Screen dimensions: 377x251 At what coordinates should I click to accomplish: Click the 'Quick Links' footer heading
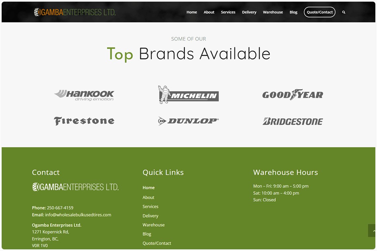point(163,172)
